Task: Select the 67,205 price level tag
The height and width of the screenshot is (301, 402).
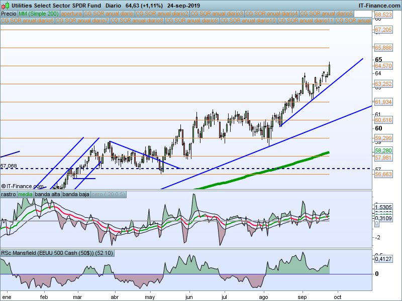Action: (383, 30)
